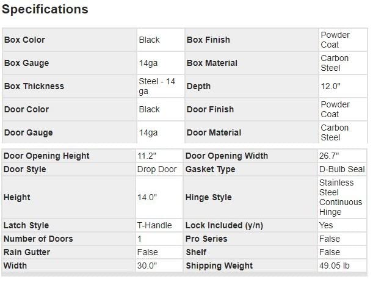
Task: Click the Drop Door style value
Action: 157,169
